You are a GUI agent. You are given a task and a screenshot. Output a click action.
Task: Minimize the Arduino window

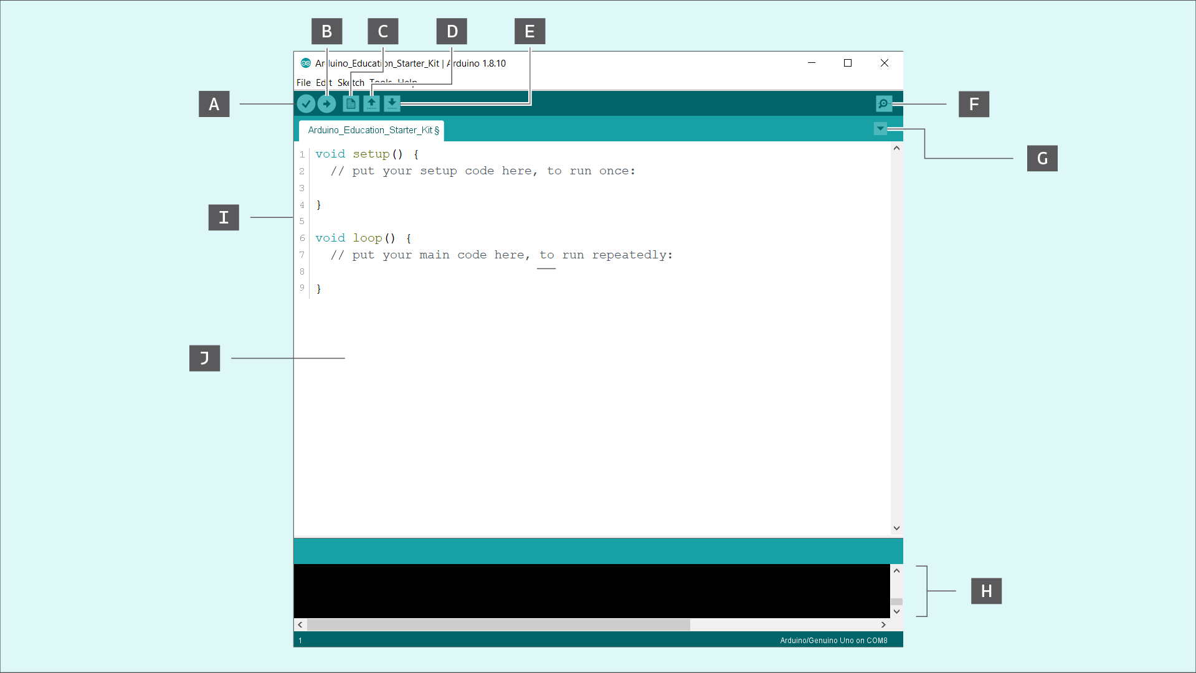click(x=812, y=64)
